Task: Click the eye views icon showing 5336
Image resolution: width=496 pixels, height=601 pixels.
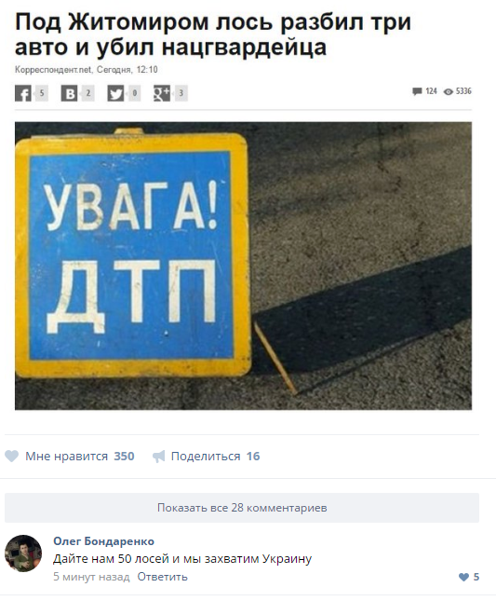Action: [449, 91]
